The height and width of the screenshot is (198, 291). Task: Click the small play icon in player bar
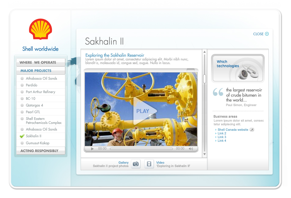coord(93,149)
